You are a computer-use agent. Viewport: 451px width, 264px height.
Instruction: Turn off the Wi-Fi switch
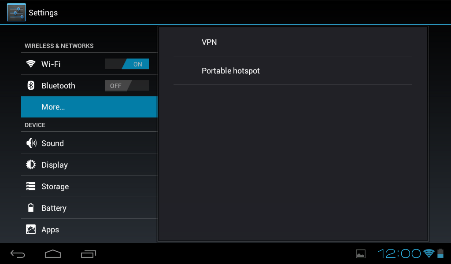127,64
